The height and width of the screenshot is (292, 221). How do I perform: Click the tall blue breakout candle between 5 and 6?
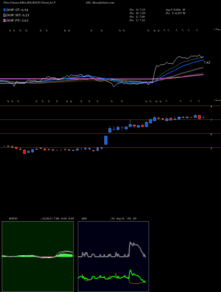(106, 140)
